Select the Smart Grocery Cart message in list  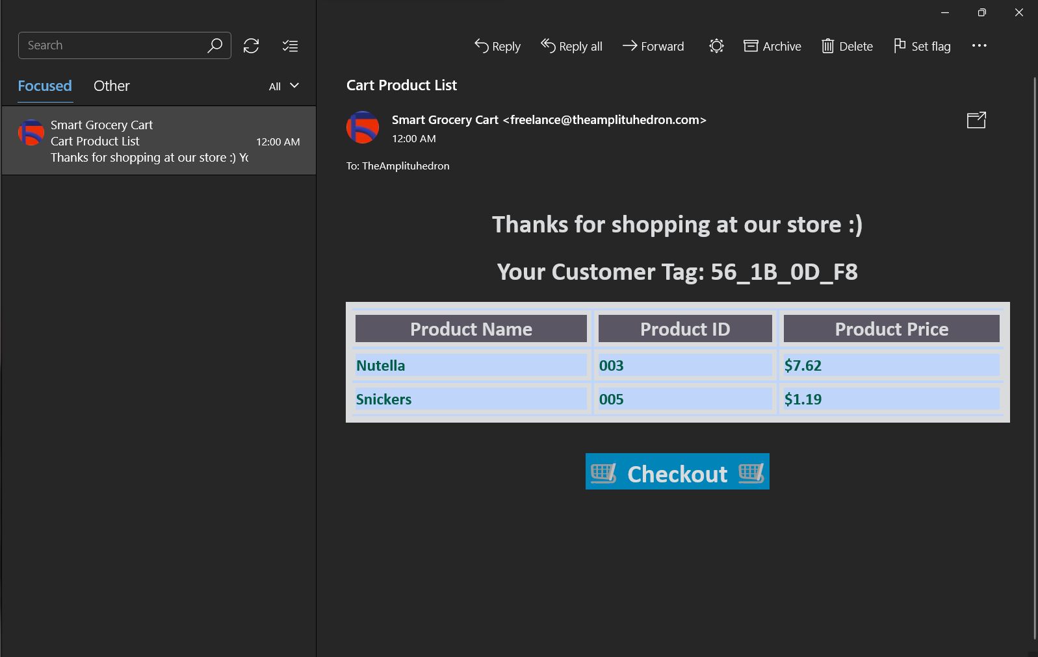coord(159,141)
